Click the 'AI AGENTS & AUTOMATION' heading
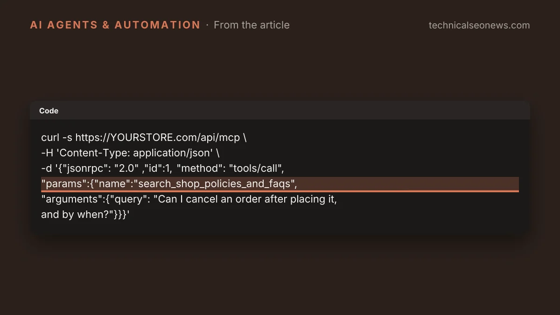 click(115, 25)
